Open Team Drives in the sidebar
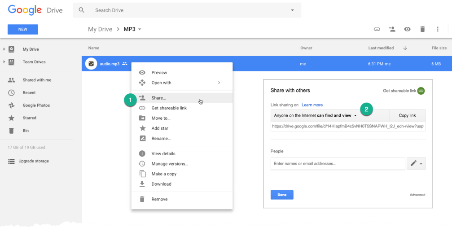This screenshot has width=452, height=227. tap(34, 62)
